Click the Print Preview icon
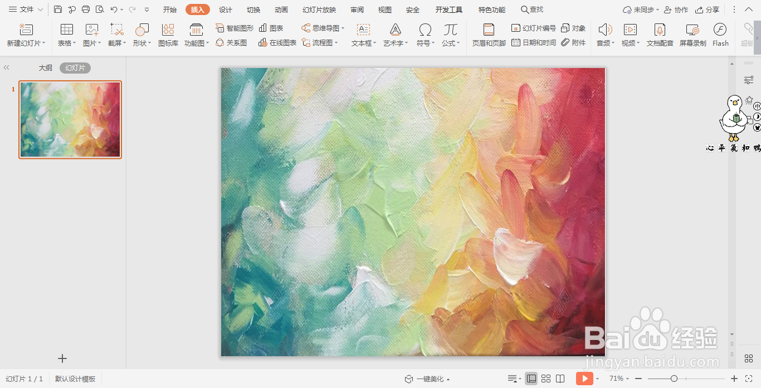 tap(100, 9)
